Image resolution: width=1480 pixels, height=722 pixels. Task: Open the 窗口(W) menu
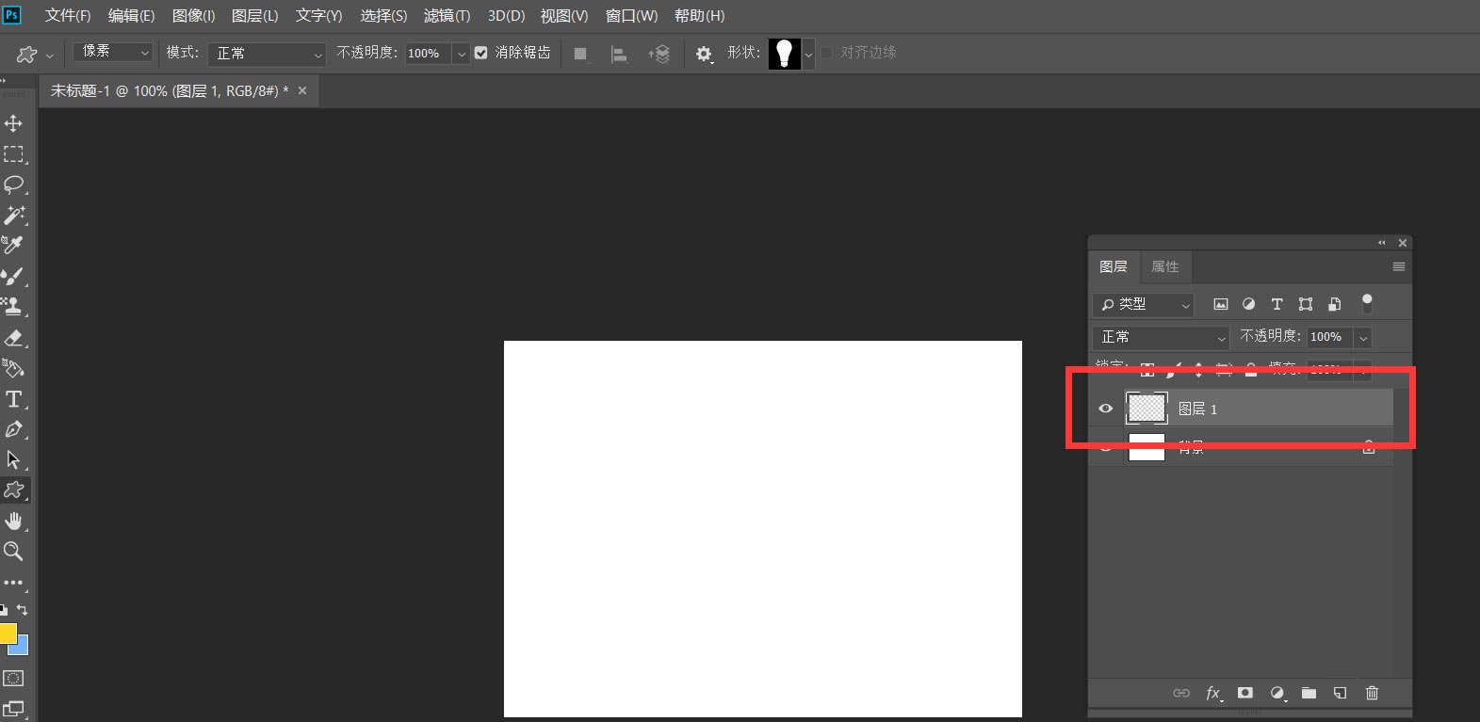tap(631, 16)
